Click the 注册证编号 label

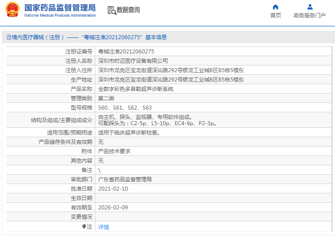click(x=79, y=52)
